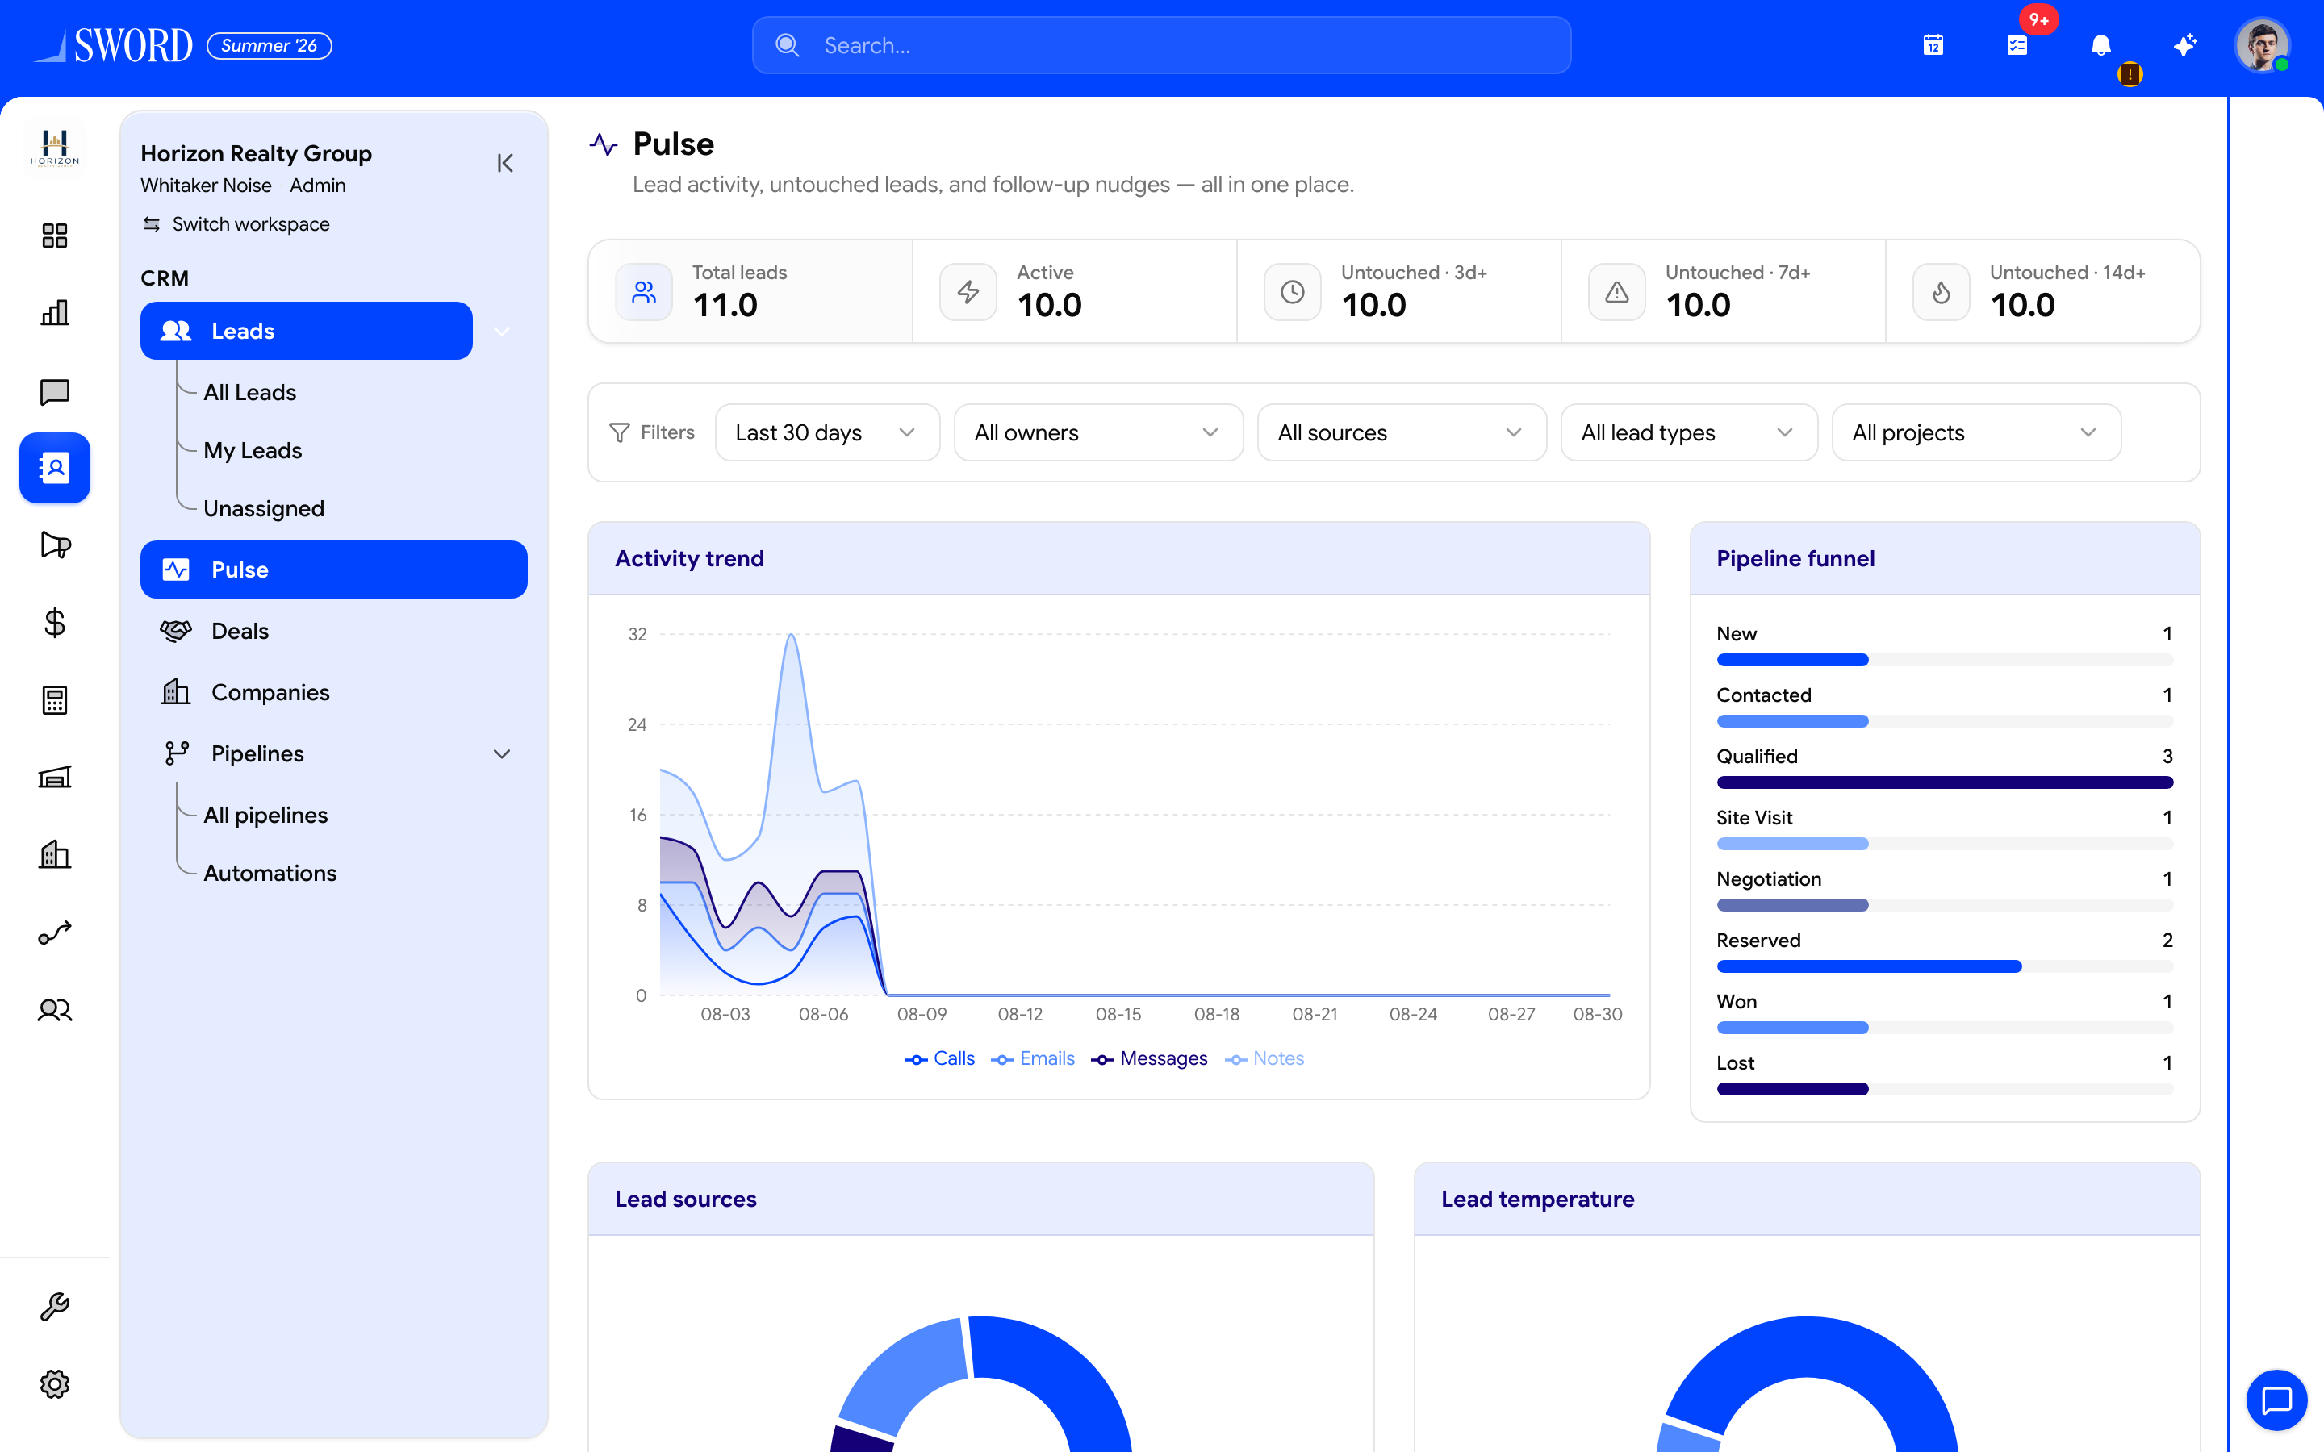2324x1452 pixels.
Task: Toggle Messages series in chart legend
Action: [1150, 1058]
